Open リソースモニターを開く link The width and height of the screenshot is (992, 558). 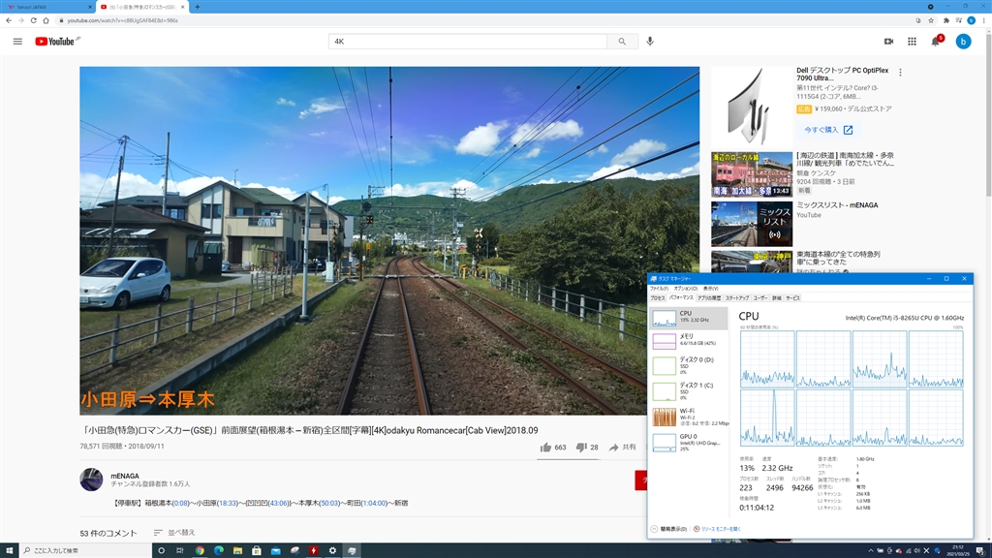coord(717,529)
